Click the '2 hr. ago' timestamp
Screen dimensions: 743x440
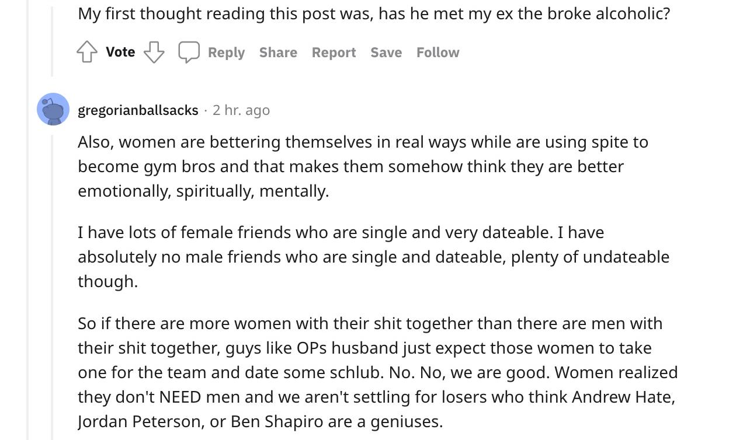tap(241, 110)
